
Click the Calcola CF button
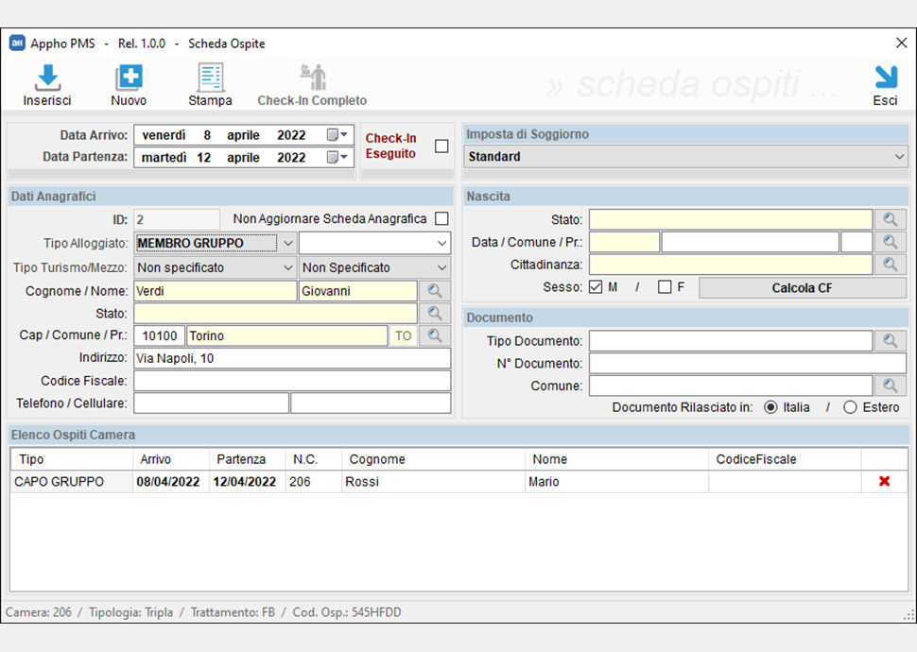pyautogui.click(x=803, y=287)
